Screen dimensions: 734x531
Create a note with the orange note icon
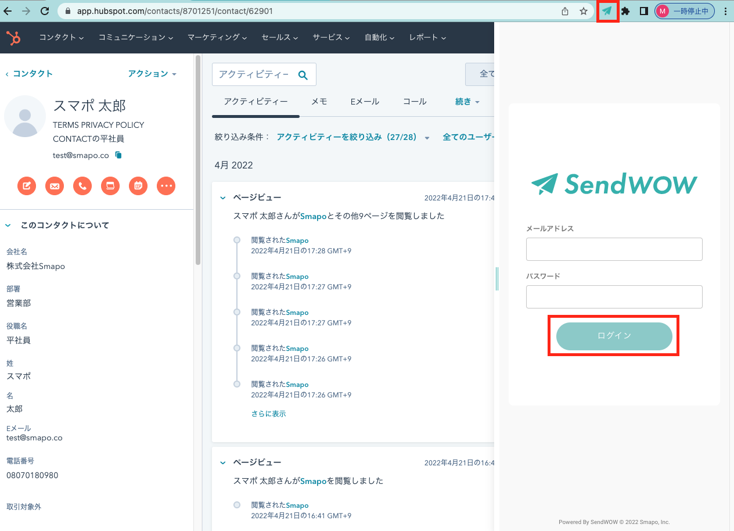click(27, 186)
